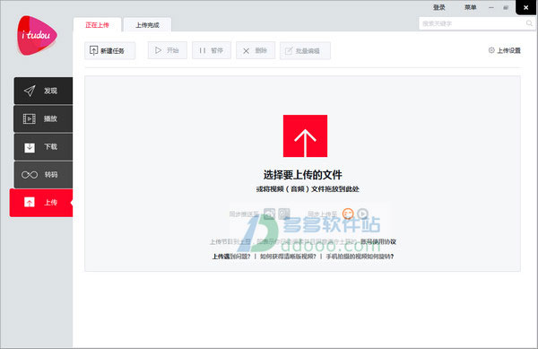Open 上传设置 upload settings

tap(504, 50)
